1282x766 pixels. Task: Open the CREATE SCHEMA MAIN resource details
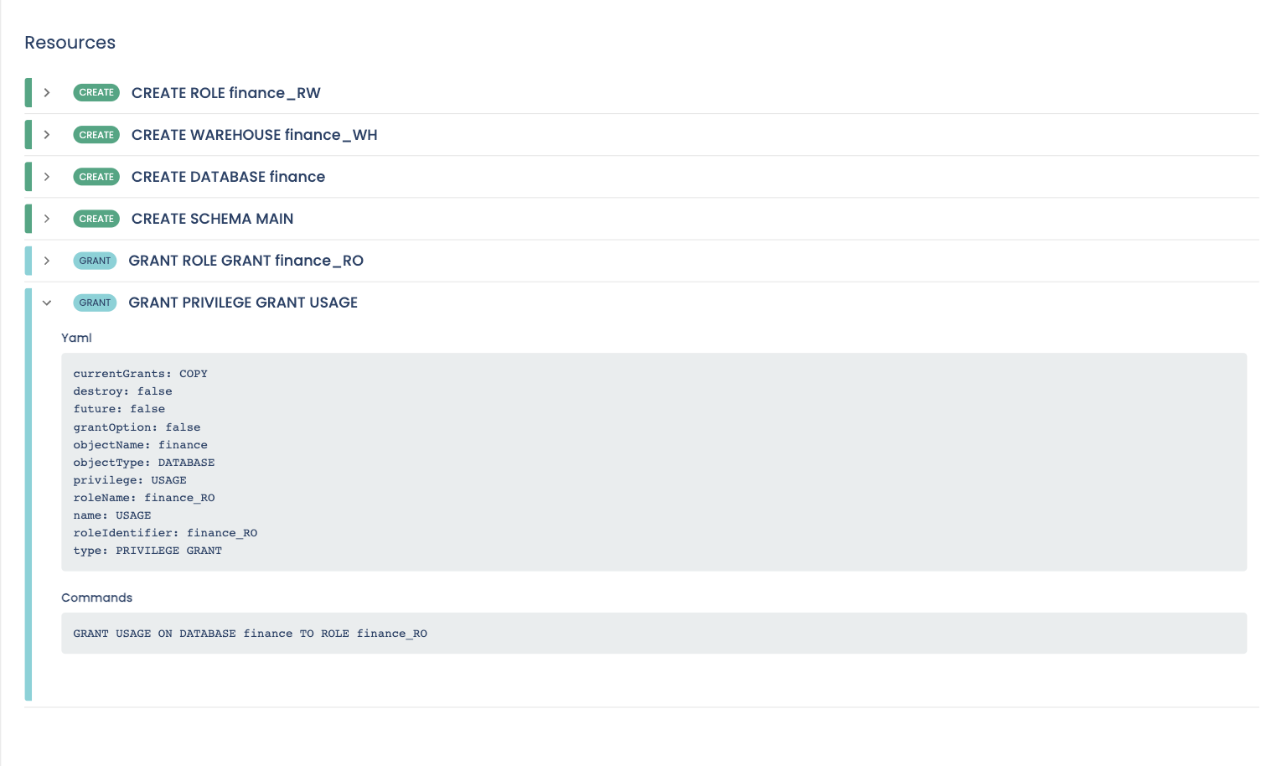pyautogui.click(x=46, y=219)
